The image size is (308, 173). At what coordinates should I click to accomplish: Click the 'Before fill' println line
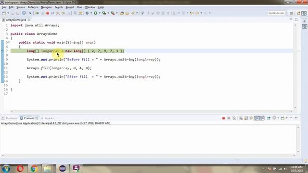coord(93,60)
